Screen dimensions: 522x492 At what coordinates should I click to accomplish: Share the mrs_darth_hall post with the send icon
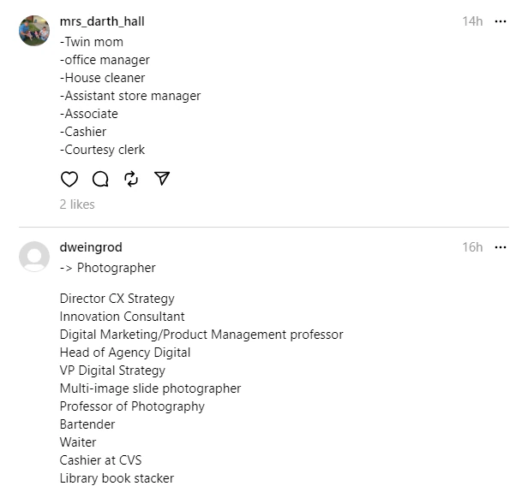[x=162, y=179]
